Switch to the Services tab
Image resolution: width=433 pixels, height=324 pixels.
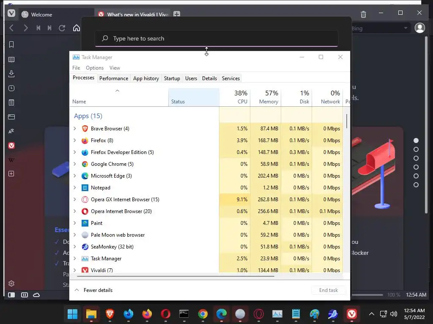[231, 78]
